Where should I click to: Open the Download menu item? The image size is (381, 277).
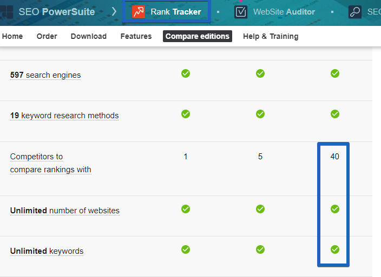tap(89, 36)
